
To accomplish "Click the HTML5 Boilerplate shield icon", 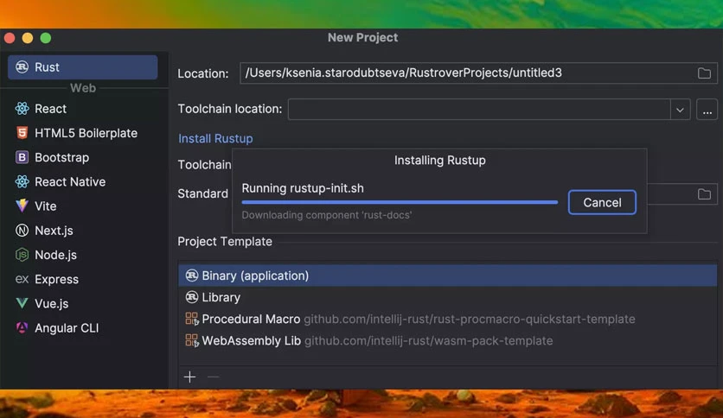I will [22, 133].
